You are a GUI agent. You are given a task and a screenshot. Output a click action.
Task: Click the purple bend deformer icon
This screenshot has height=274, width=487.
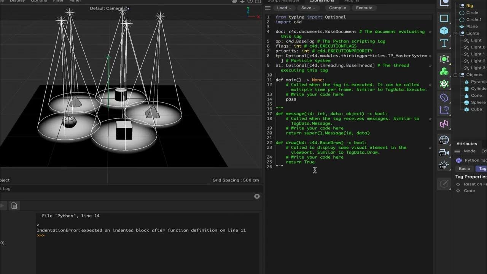coord(444,98)
